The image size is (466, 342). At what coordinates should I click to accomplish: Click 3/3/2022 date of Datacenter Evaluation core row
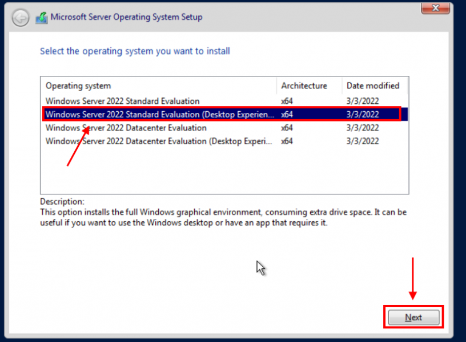tap(363, 128)
